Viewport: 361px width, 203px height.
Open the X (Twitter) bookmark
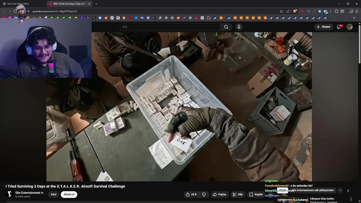click(x=94, y=18)
